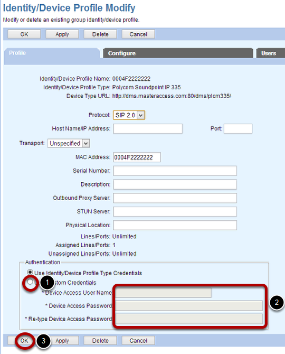Click the top Cancel button
285x354 pixels.
[138, 34]
